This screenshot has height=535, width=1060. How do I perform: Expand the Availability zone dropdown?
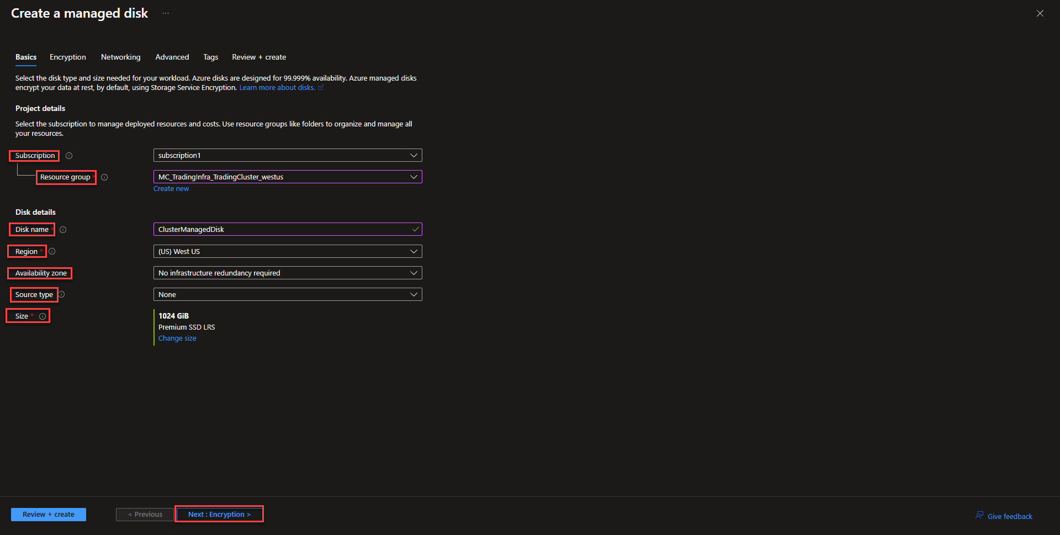point(287,273)
